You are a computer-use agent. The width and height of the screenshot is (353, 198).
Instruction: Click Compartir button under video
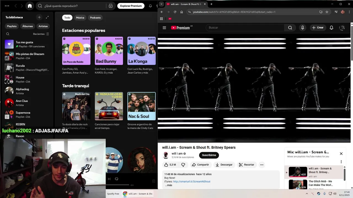(200, 165)
